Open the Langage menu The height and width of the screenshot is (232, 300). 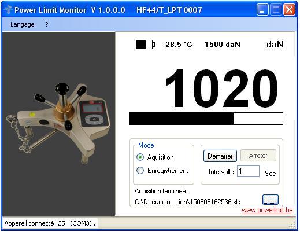click(x=23, y=24)
